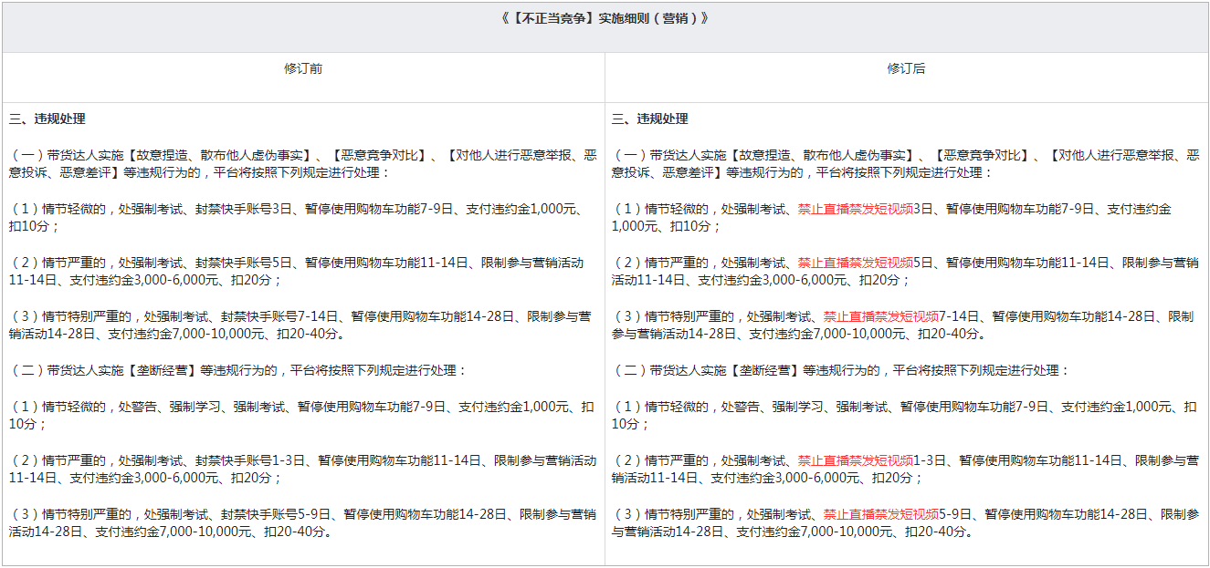Click 【垄断经营】 text in the 修订后 column
The height and width of the screenshot is (568, 1210).
tap(763, 371)
